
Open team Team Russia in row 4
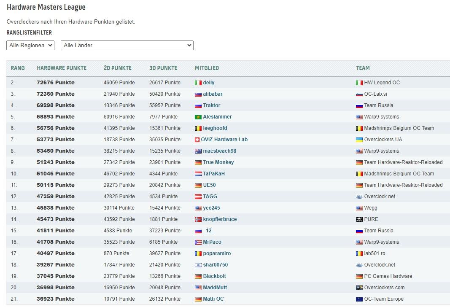point(379,105)
